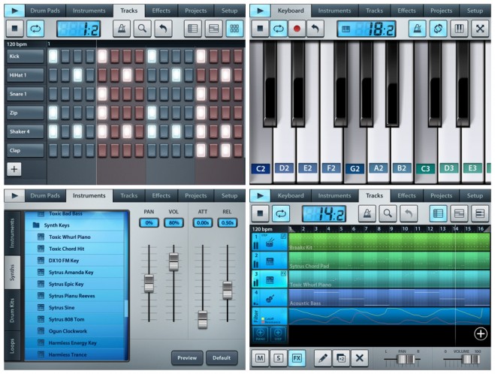Toggle loop mode in the Keyboard screen
The width and height of the screenshot is (495, 374).
(x=279, y=29)
